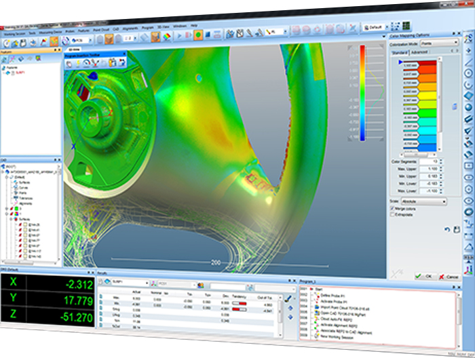Switch to the Advanced tab
This screenshot has height=358, width=475.
point(419,51)
